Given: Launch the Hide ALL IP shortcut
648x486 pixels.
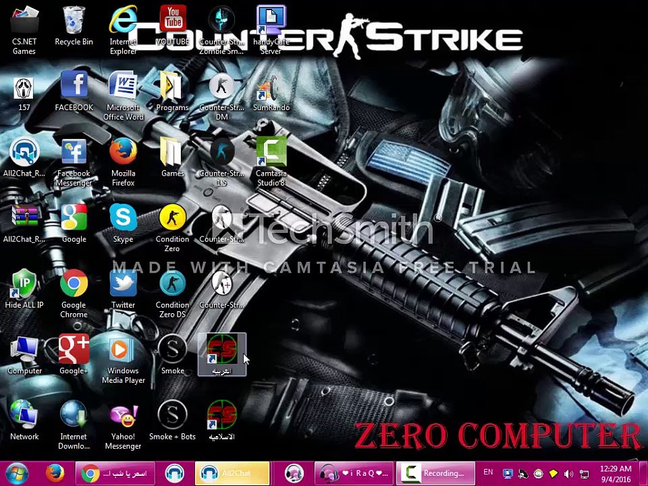Looking at the screenshot, I should 24,288.
